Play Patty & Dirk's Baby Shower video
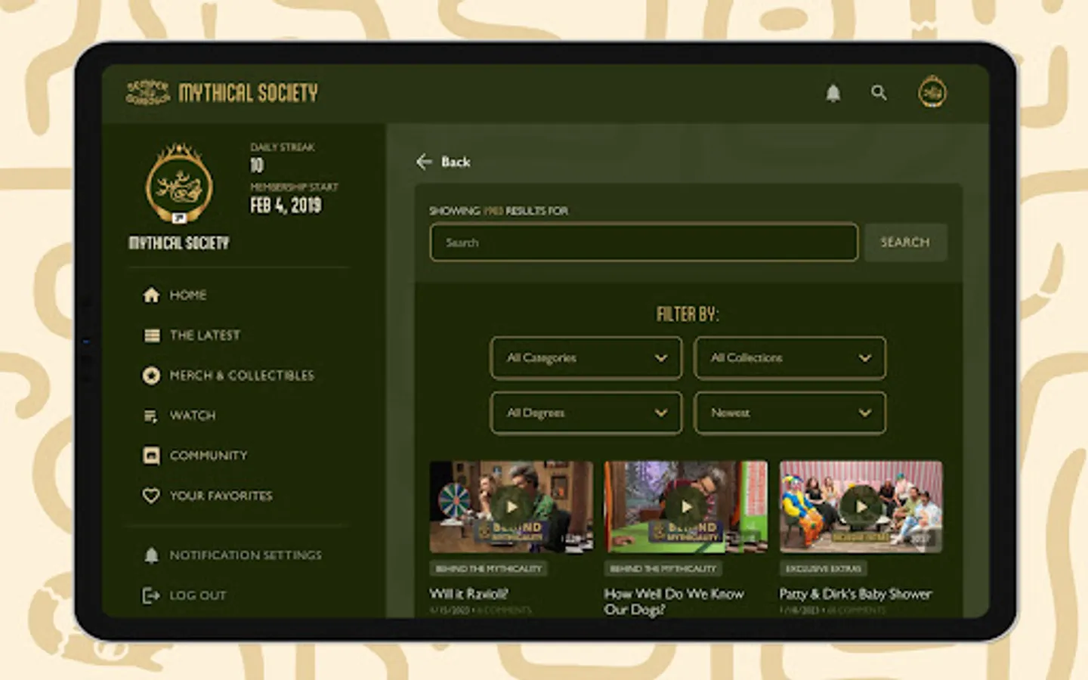This screenshot has height=680, width=1088. point(861,507)
